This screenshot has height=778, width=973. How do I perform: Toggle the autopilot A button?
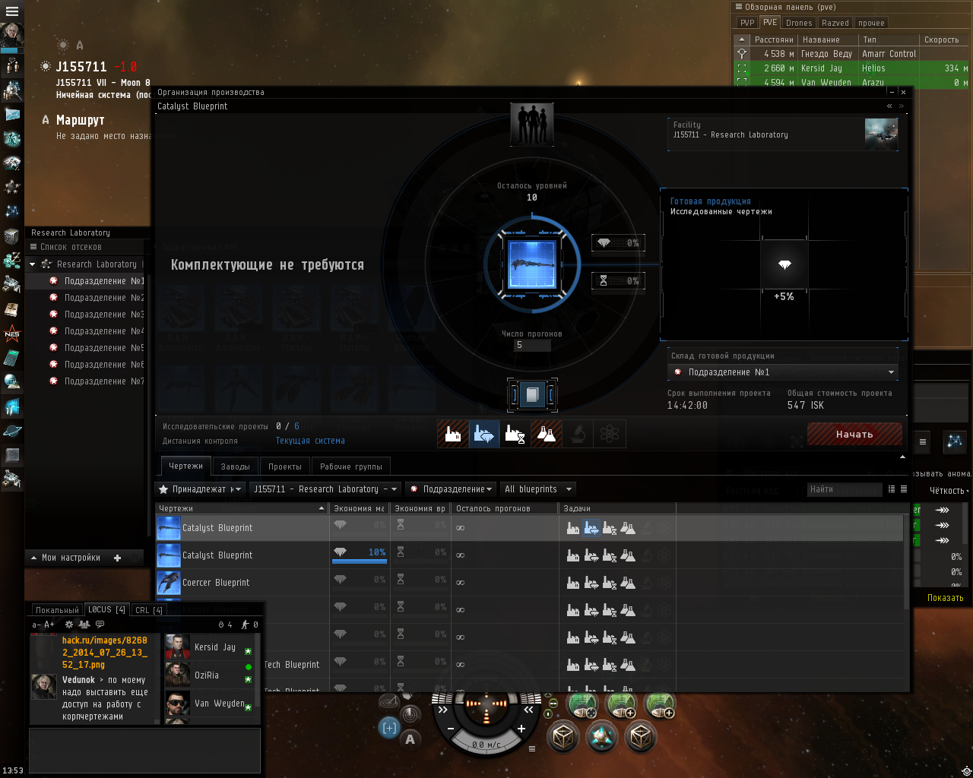(x=410, y=738)
